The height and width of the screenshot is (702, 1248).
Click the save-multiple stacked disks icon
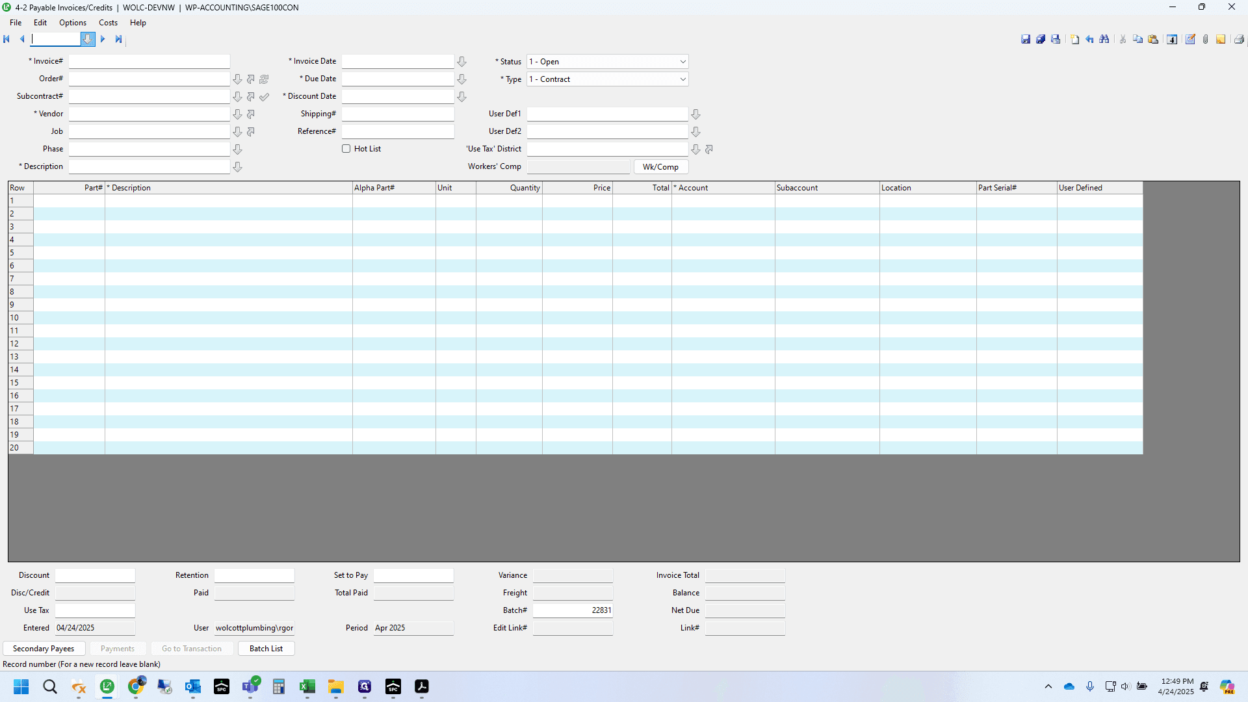1041,40
